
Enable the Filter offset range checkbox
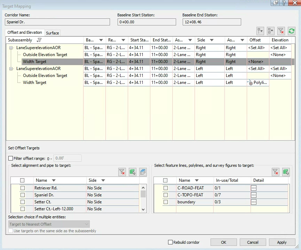coord(10,158)
